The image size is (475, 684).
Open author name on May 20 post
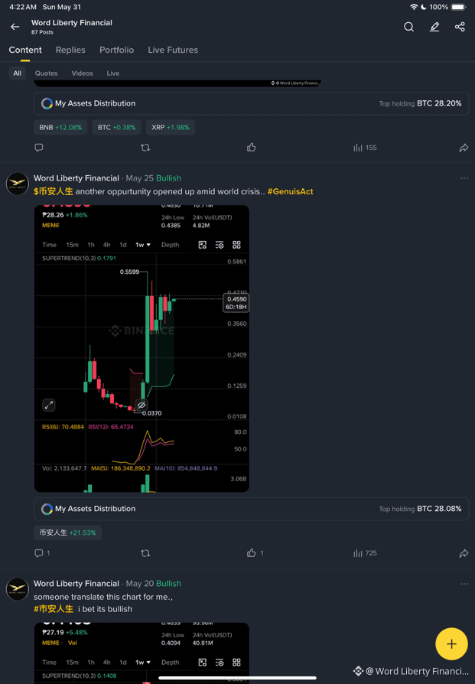pyautogui.click(x=76, y=583)
